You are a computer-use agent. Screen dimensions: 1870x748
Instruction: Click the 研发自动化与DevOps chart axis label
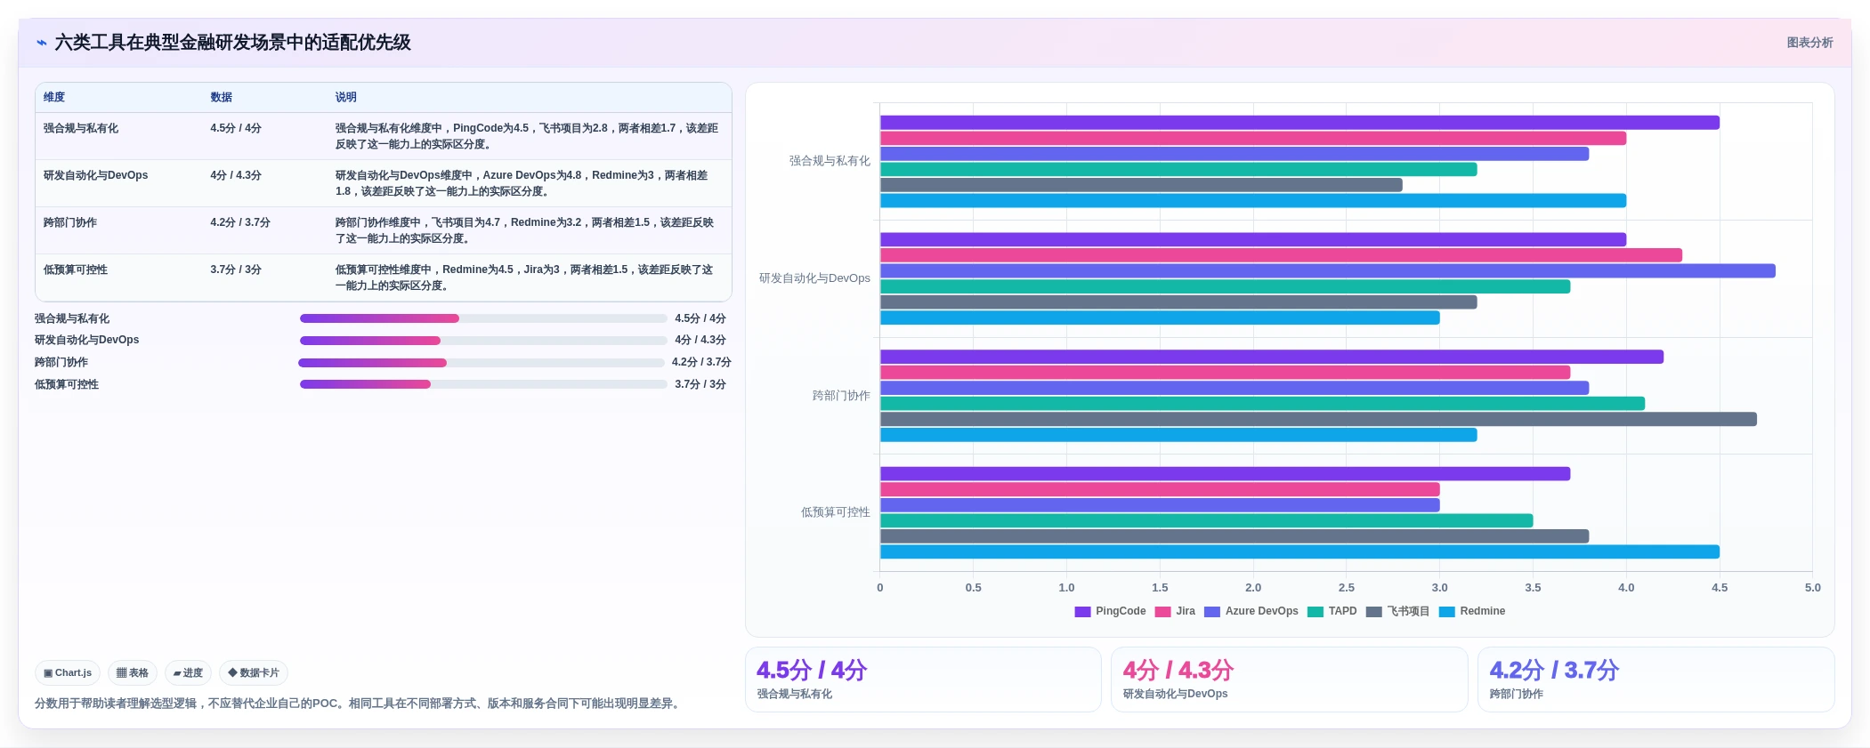pyautogui.click(x=814, y=278)
